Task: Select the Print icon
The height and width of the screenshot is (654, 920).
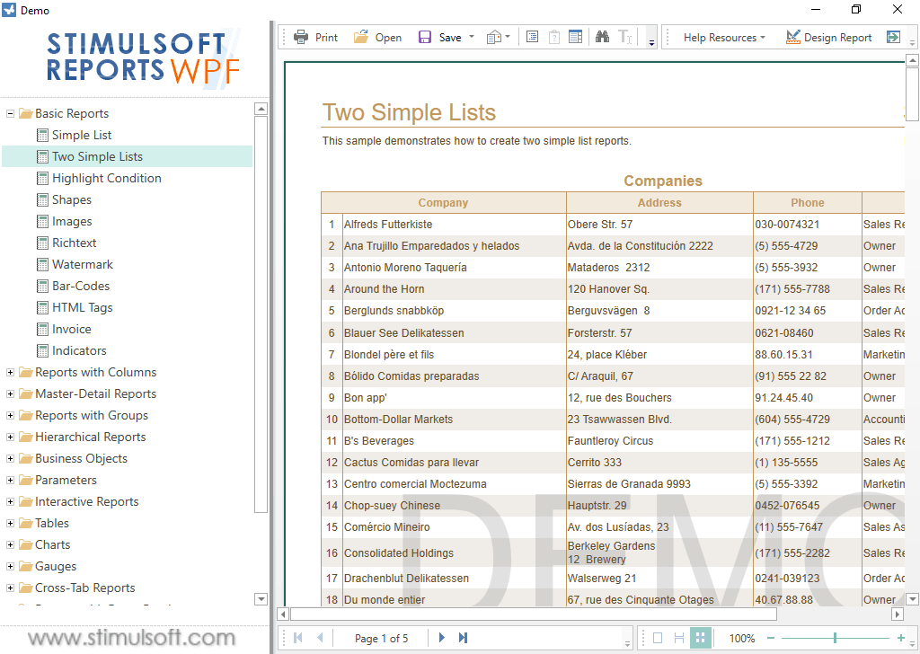Action: coord(302,37)
